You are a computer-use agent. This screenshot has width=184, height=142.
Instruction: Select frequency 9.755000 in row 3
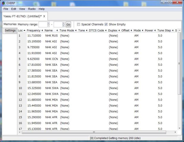34,47
